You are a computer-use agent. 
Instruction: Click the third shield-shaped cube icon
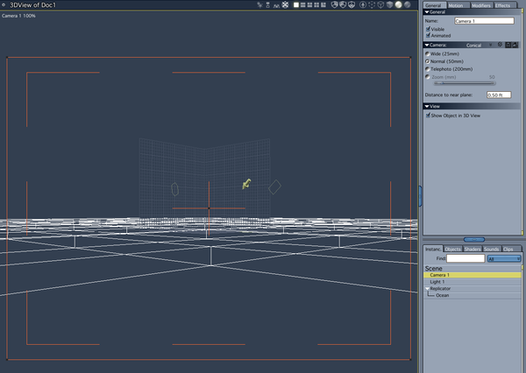352,4
